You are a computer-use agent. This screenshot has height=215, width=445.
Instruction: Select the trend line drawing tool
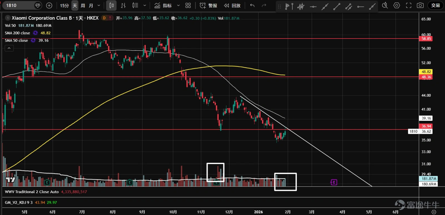pyautogui.click(x=337, y=6)
